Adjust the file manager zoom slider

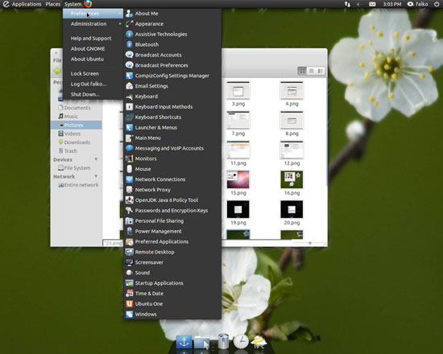[x=310, y=243]
